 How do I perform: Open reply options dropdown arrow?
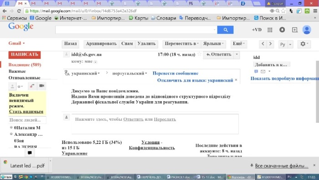[x=237, y=55]
